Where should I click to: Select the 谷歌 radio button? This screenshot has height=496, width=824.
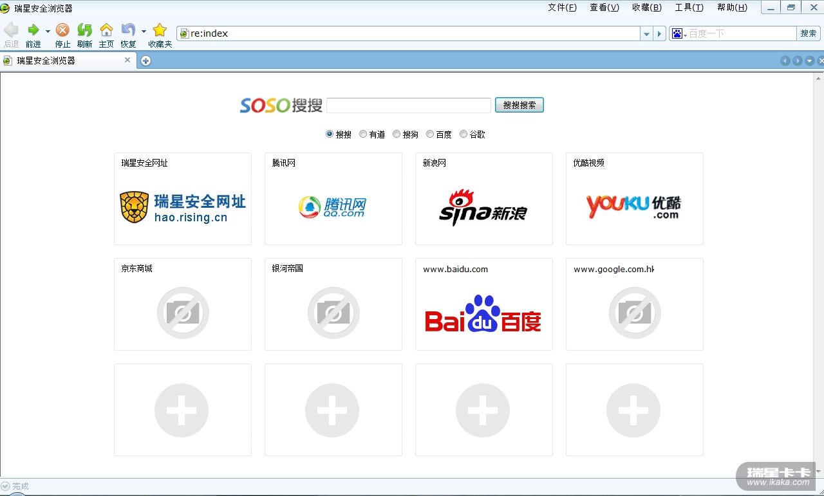pyautogui.click(x=464, y=134)
